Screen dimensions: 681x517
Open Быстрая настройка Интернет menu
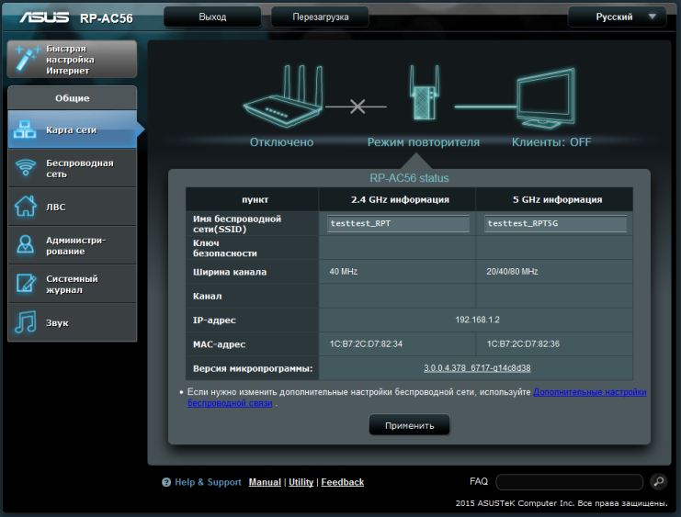[x=72, y=59]
